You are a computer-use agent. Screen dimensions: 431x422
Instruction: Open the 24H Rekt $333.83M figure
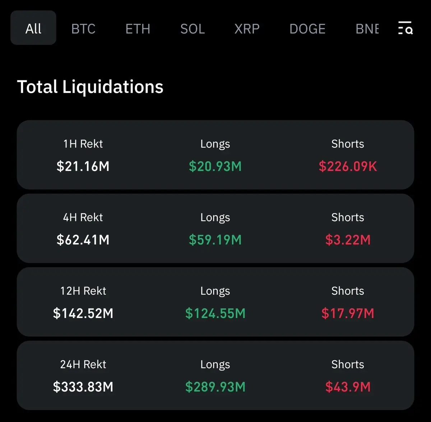tap(83, 387)
